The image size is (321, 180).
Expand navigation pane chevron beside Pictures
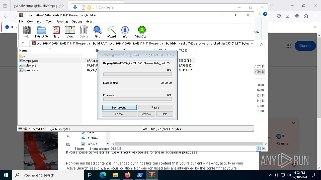click(108, 144)
